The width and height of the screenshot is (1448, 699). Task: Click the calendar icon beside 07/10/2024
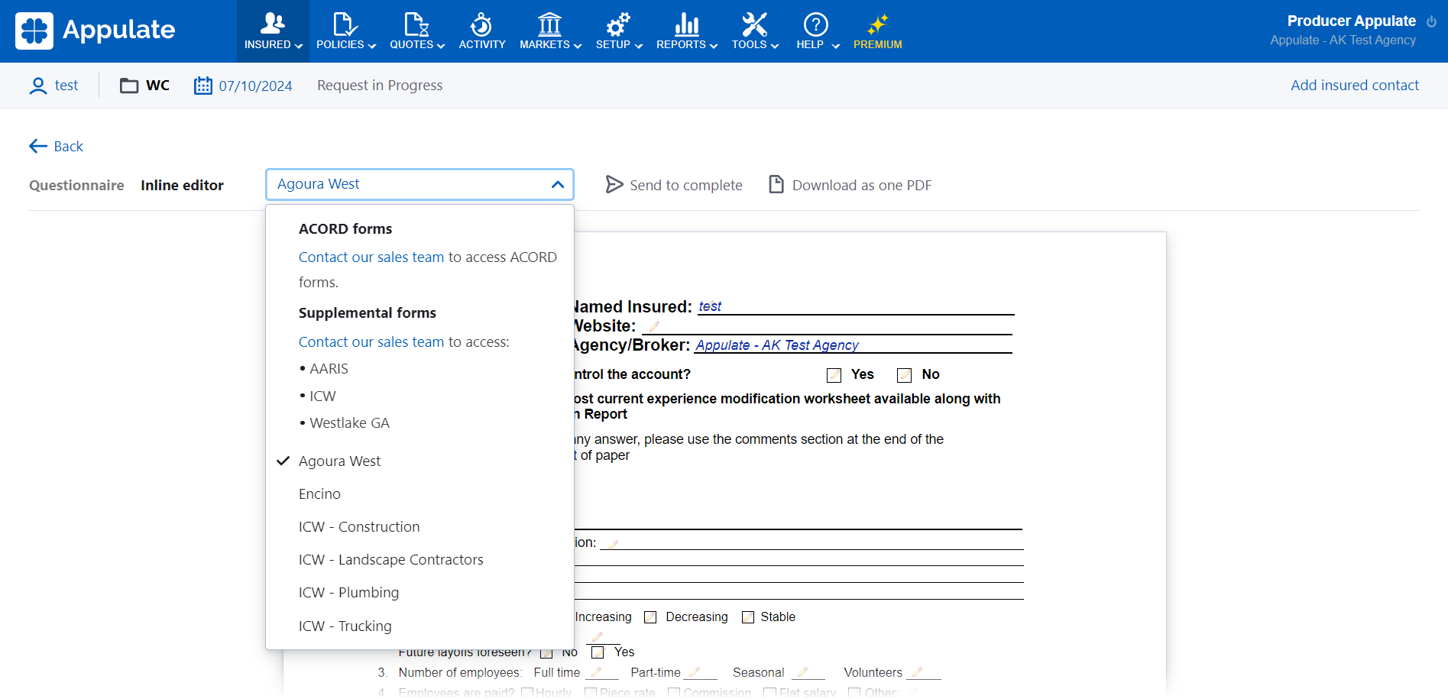[x=202, y=86]
